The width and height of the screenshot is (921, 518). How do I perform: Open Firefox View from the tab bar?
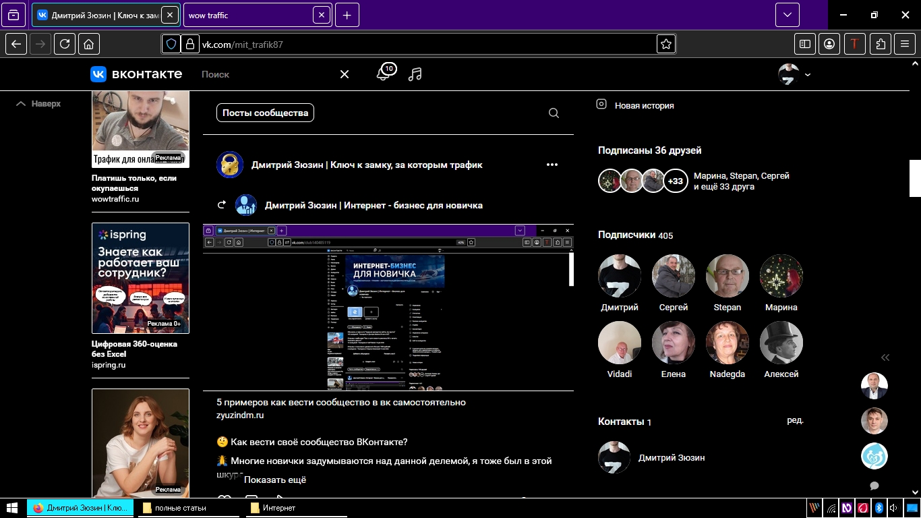point(13,15)
